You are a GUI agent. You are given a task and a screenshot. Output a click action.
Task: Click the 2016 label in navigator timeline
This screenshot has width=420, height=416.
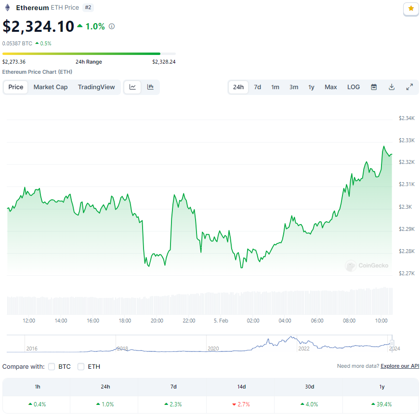tap(32, 349)
